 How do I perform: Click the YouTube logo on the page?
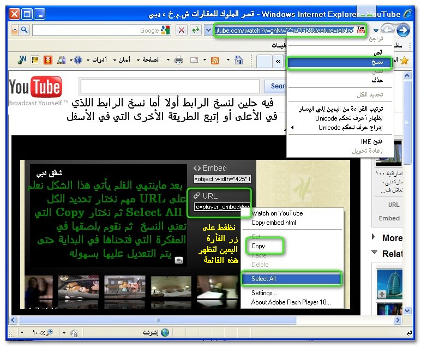click(35, 87)
